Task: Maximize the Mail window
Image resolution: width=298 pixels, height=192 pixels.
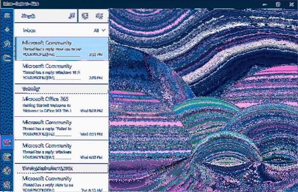Action: pyautogui.click(x=278, y=4)
